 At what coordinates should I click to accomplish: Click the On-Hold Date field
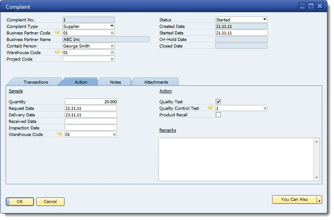pos(241,40)
